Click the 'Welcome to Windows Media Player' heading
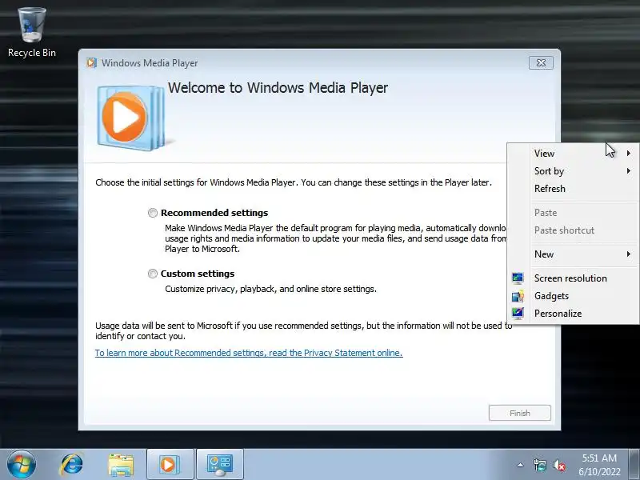The height and width of the screenshot is (480, 640). (x=278, y=88)
